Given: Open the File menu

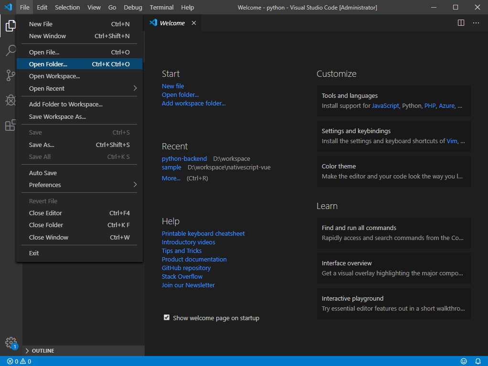Looking at the screenshot, I should 24,7.
